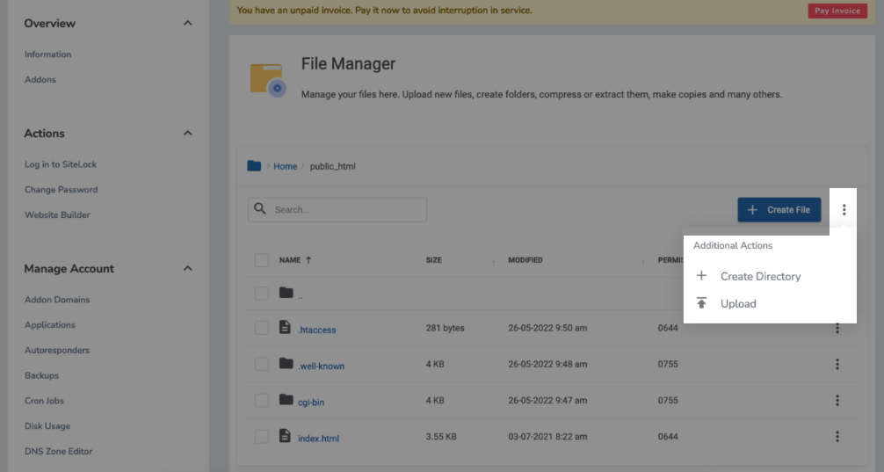The image size is (884, 472).
Task: Collapse the Overview sidebar section
Action: click(x=187, y=23)
